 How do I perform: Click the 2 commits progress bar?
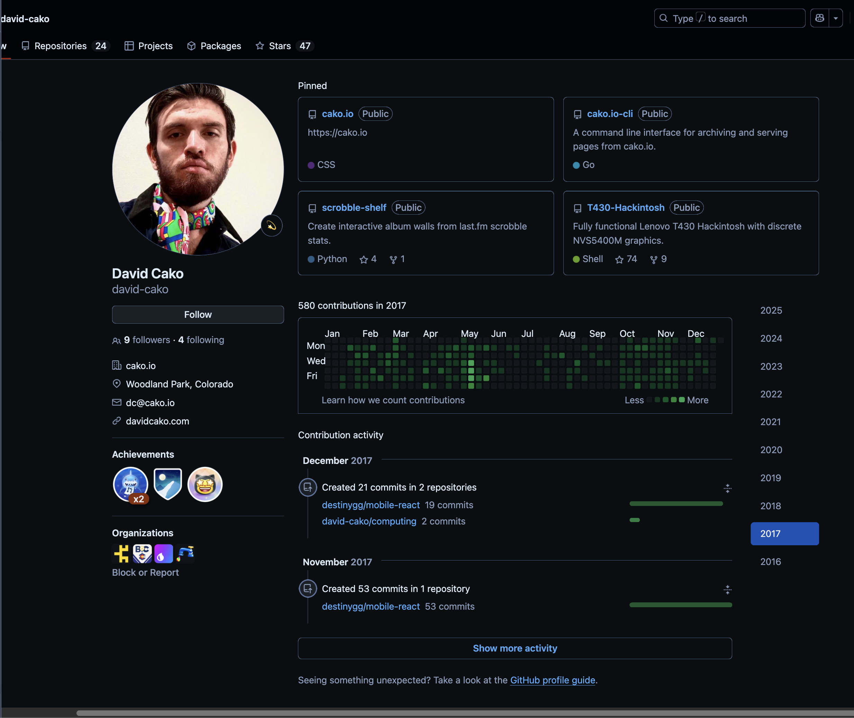[634, 520]
